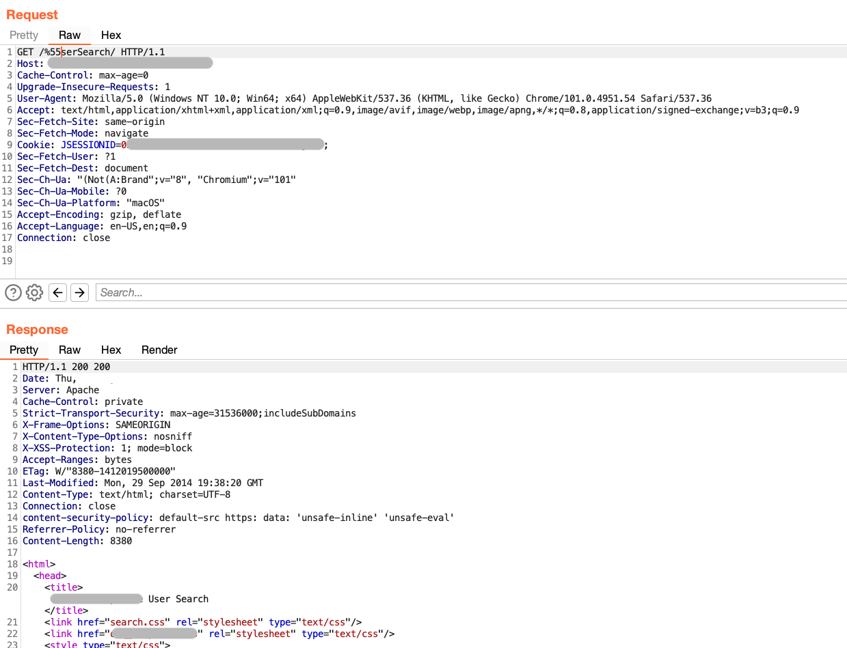Open the Render tab of the Response
The image size is (847, 648).
click(x=159, y=350)
